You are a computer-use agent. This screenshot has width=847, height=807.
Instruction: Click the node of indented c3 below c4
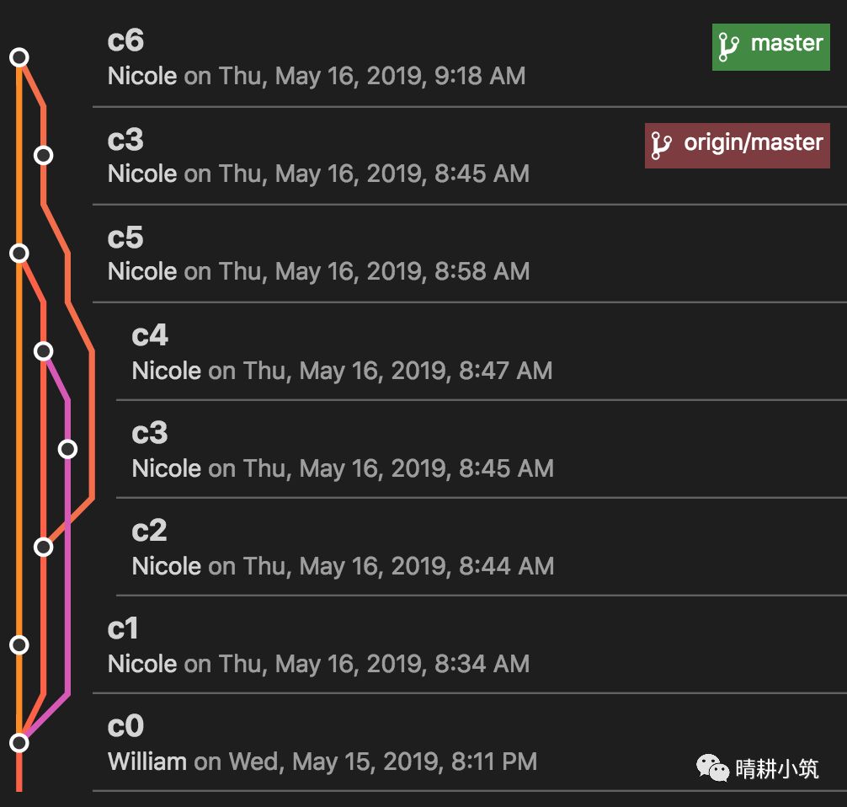pyautogui.click(x=67, y=449)
